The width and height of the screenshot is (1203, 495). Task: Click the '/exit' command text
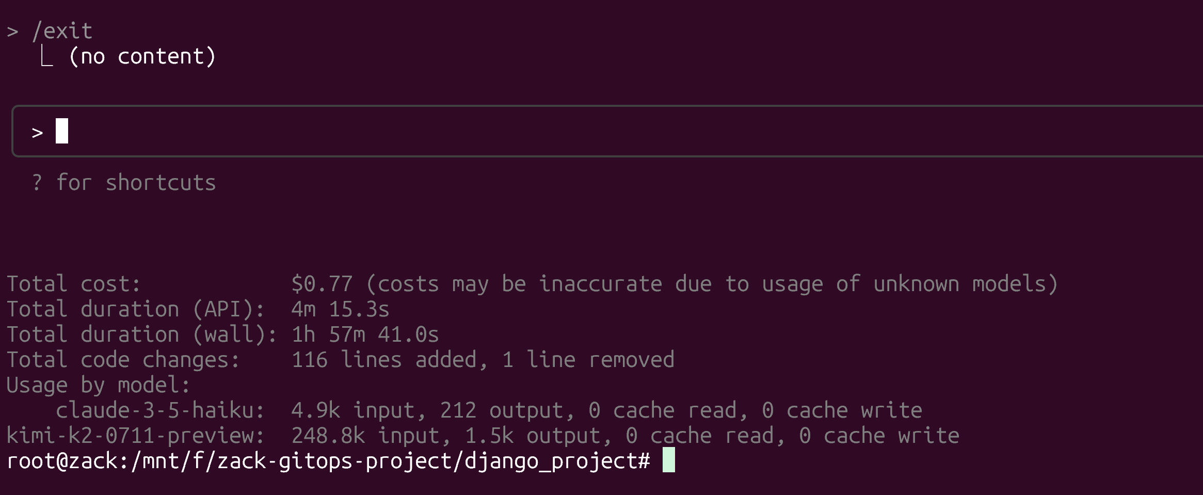point(62,31)
